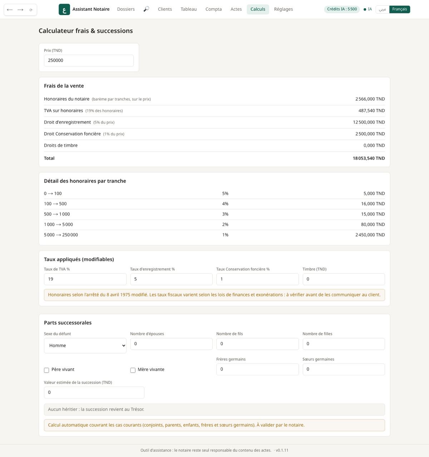
Task: Edit the Taux de TVA % field
Action: (85, 279)
